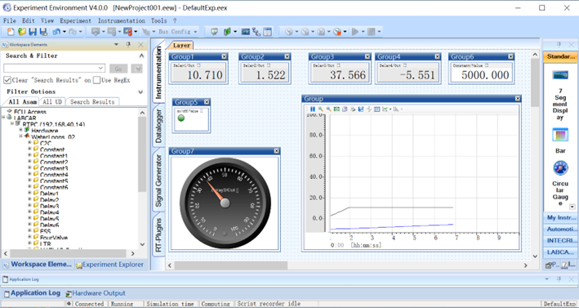The image size is (579, 308).
Task: Expand the Constant1 folder node
Action: click(x=29, y=155)
